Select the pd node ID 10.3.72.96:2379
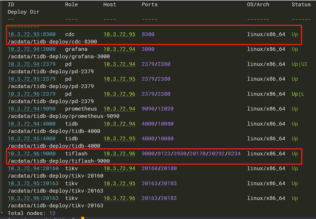 [x=29, y=94]
